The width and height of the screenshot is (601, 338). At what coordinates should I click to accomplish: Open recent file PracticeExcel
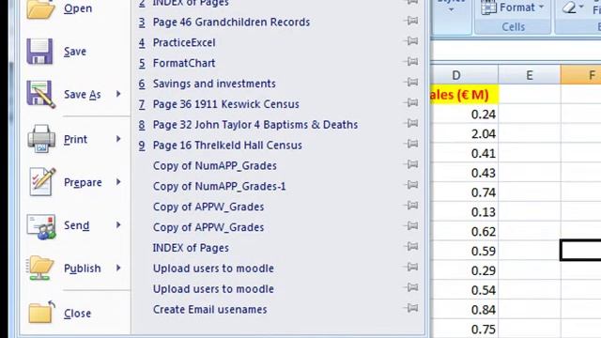184,42
